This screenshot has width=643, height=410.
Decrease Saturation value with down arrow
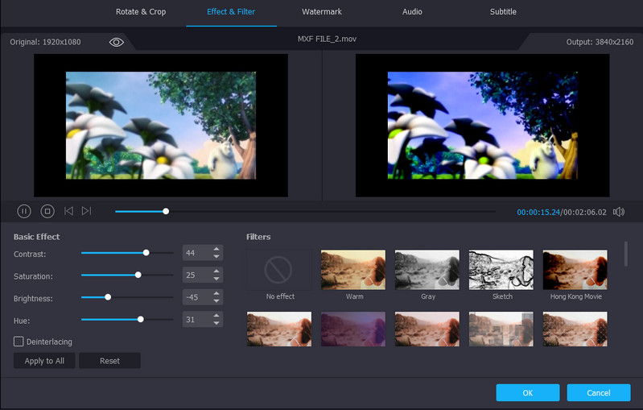(x=216, y=280)
